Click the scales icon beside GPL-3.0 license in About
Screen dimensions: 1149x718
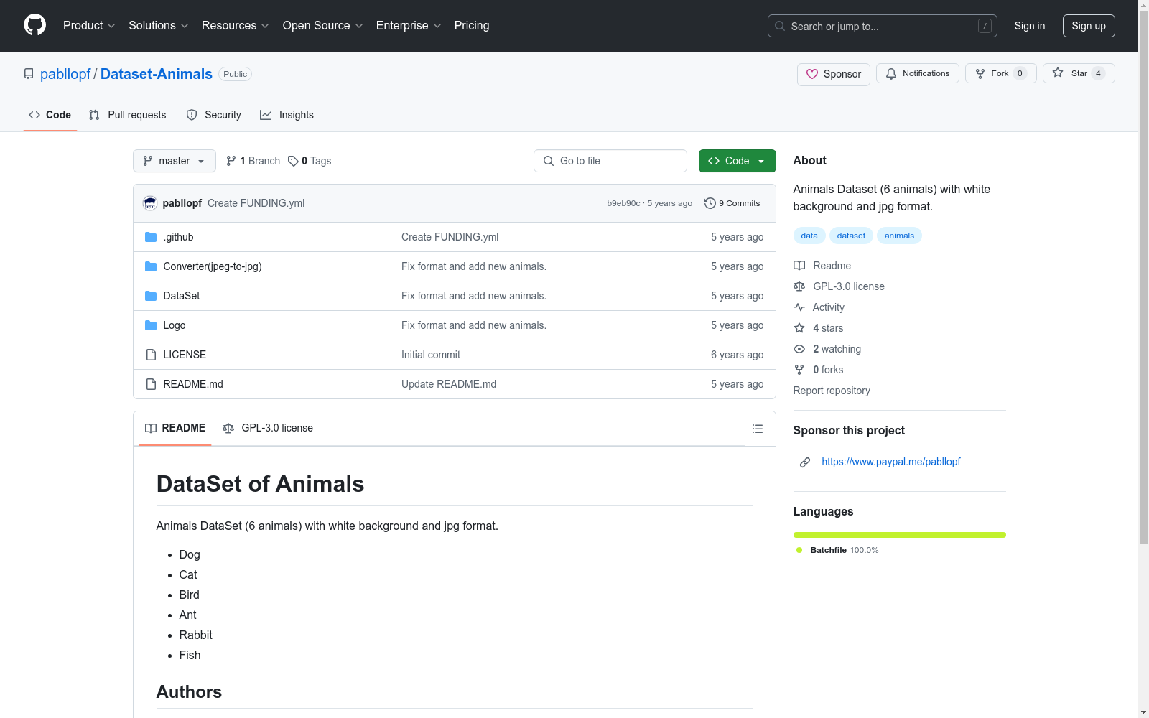(x=799, y=286)
